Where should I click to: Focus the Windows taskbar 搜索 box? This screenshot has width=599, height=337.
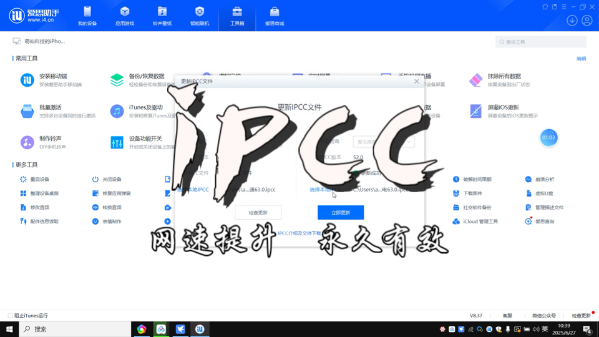[75, 329]
